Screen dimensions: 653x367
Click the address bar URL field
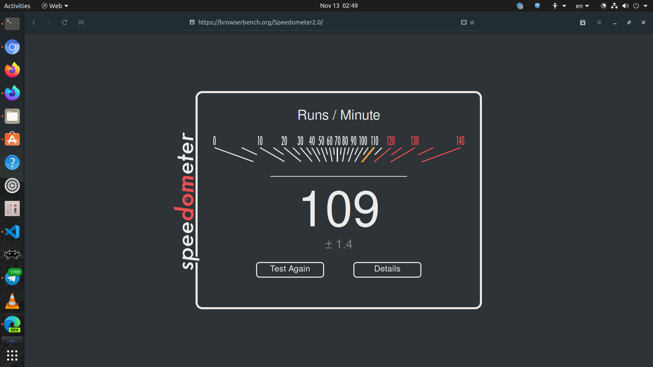(261, 22)
